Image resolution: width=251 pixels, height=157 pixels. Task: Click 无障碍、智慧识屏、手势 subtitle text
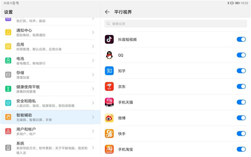(x=34, y=120)
